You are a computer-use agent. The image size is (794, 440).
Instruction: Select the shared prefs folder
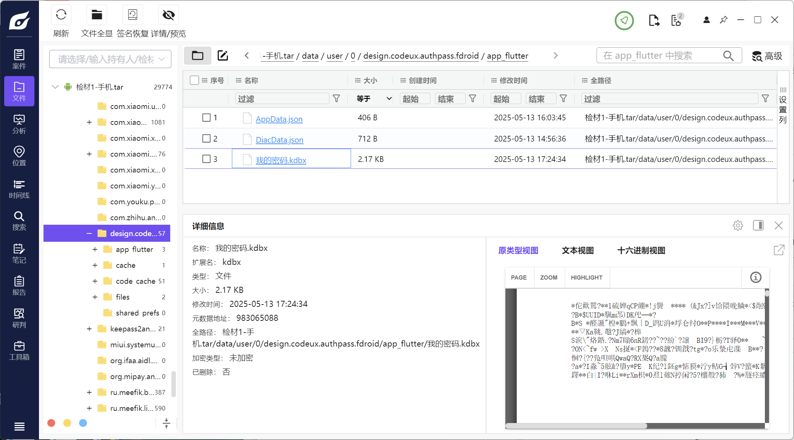137,313
